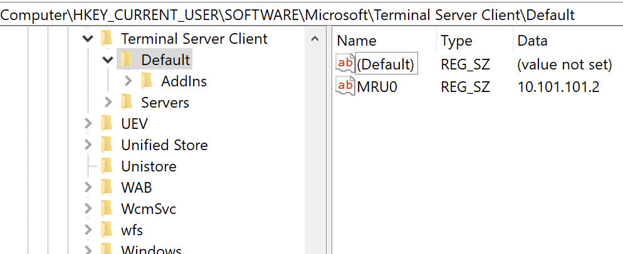This screenshot has width=623, height=254.
Task: Select the WcmSvc key
Action: [x=149, y=208]
